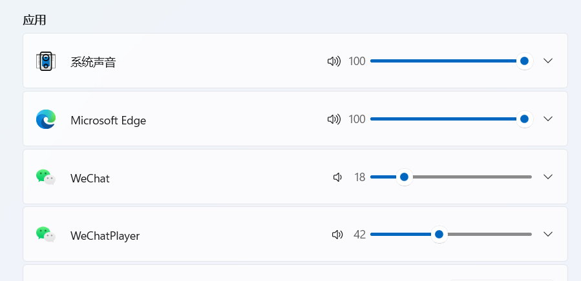Expand the WeChatPlayer row chevron

point(548,234)
